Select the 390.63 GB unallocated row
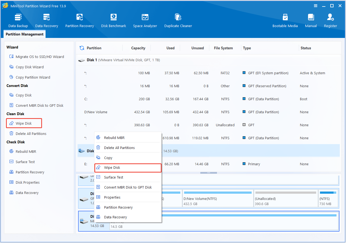The height and width of the screenshot is (243, 346). point(209,125)
